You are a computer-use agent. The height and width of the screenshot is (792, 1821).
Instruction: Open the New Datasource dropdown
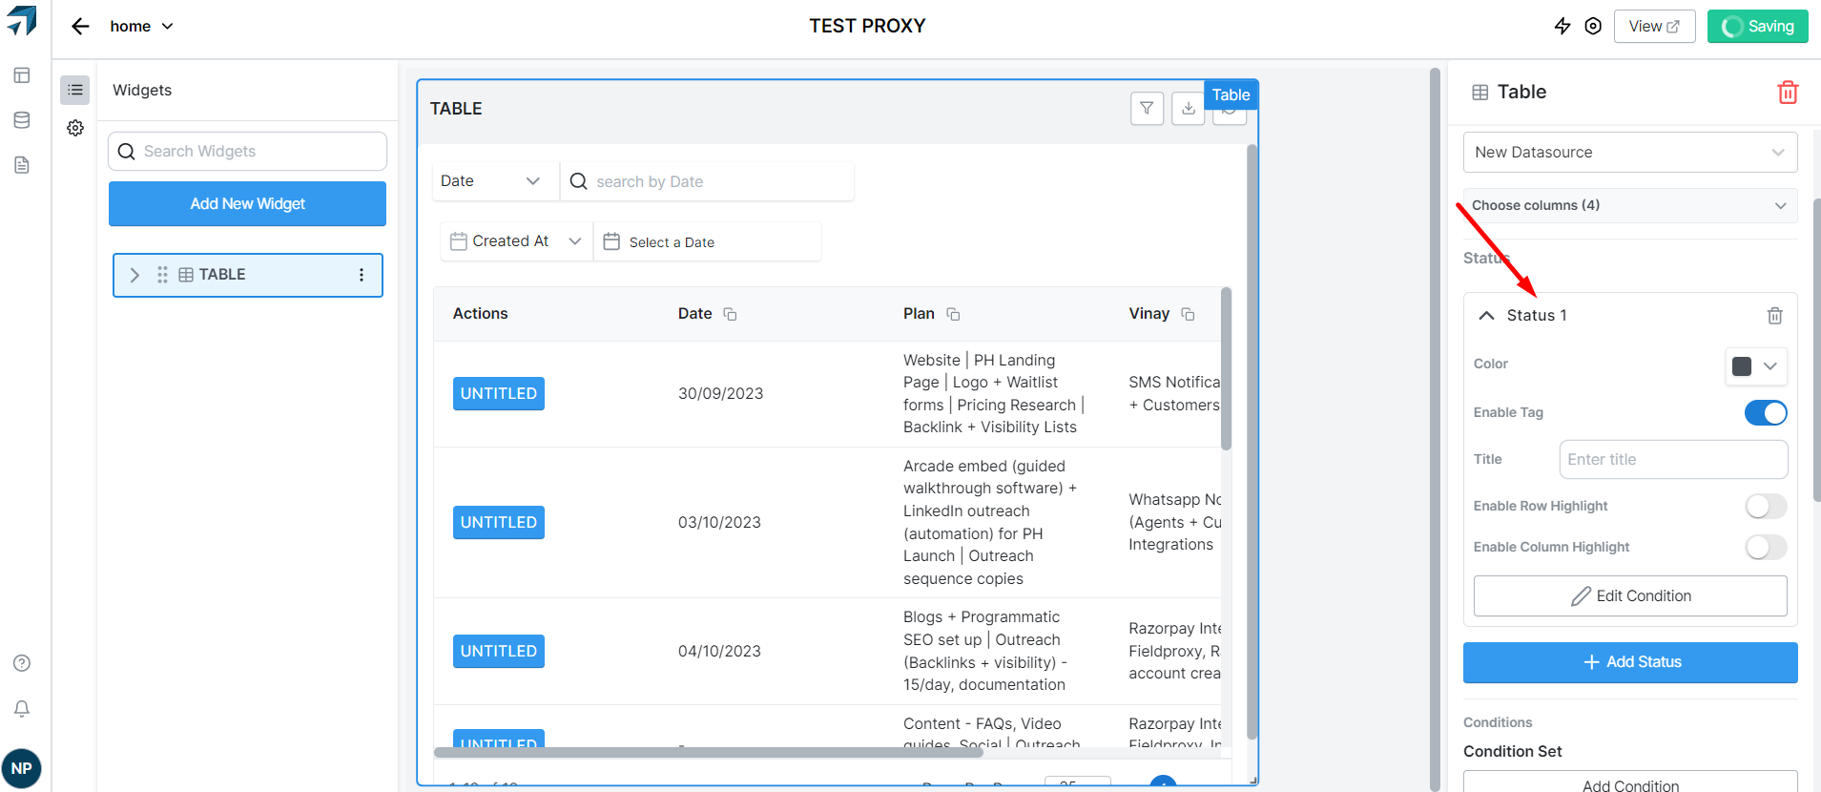pyautogui.click(x=1629, y=153)
